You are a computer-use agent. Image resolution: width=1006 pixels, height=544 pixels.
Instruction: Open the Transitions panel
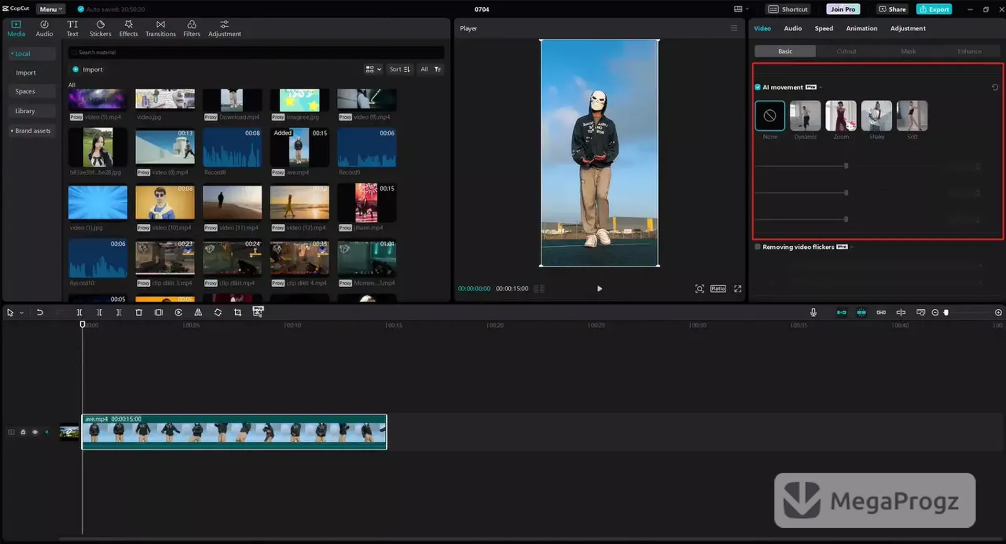pyautogui.click(x=160, y=28)
